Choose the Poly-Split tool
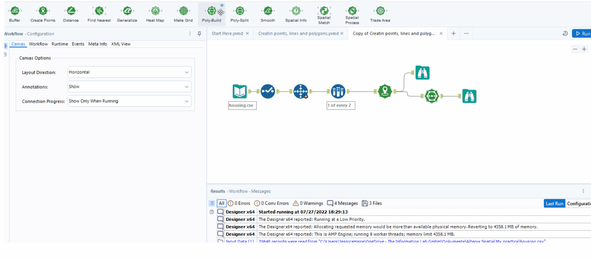591x260 pixels. click(240, 14)
